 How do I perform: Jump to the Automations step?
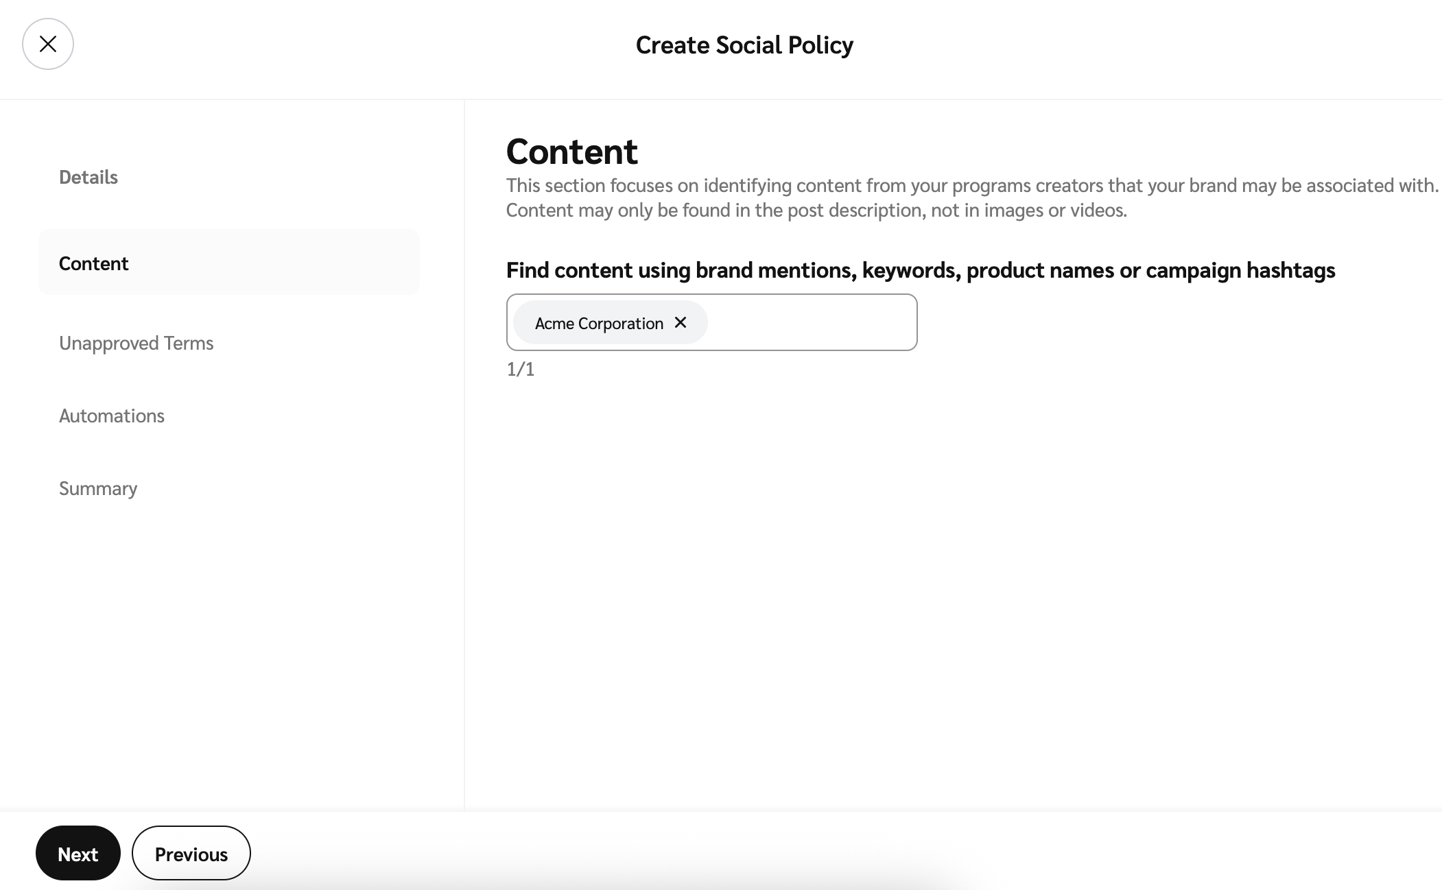pyautogui.click(x=112, y=416)
